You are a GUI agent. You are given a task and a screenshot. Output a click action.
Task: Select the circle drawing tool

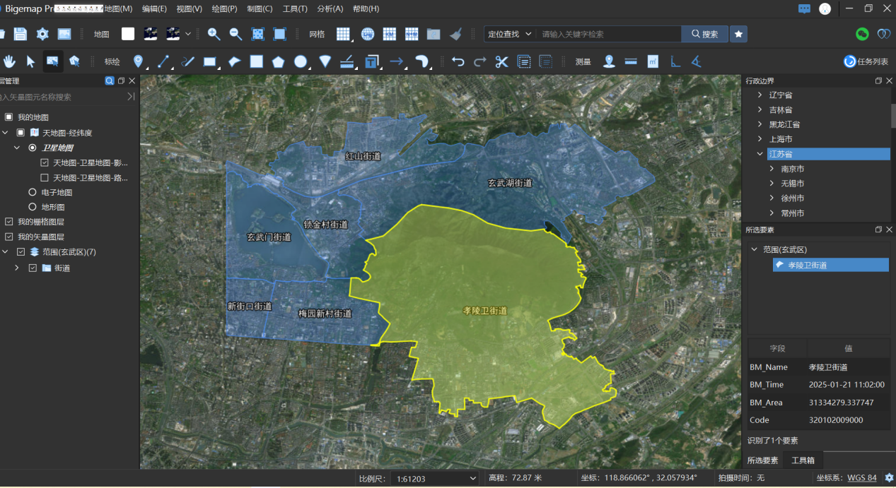tap(300, 62)
